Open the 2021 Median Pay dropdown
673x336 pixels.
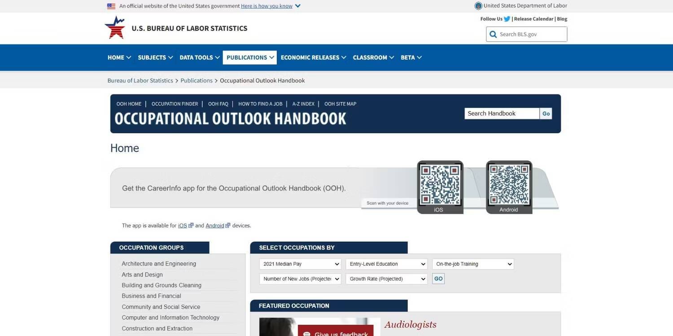pos(300,264)
